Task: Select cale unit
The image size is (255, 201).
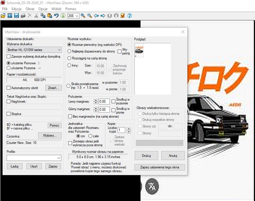Action: (x=90, y=136)
